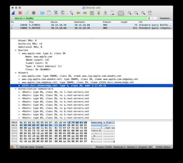Sort by Destination column header
Image resolution: width=183 pixels, height=163 pixels.
click(80, 22)
